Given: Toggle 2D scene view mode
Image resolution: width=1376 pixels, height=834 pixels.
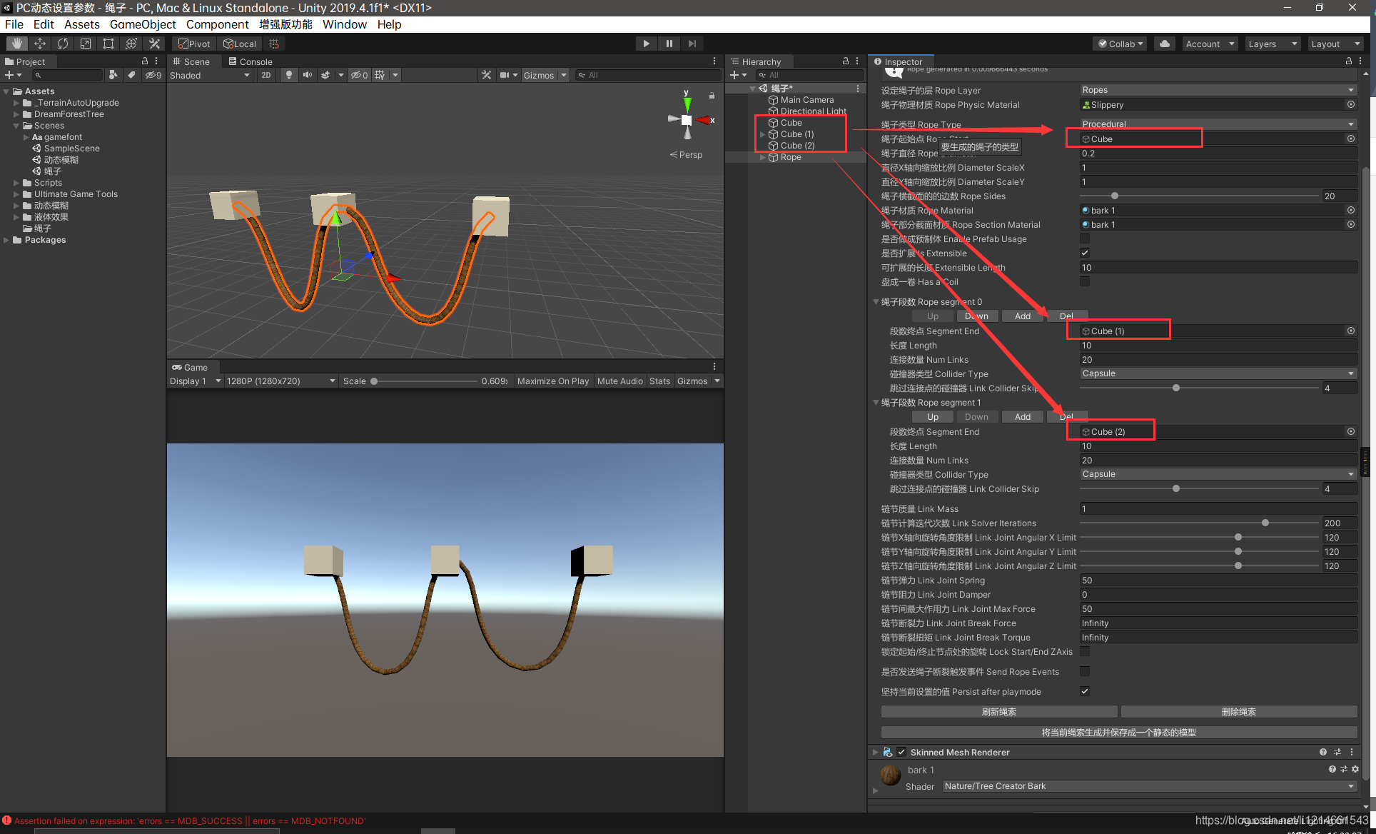Looking at the screenshot, I should click(266, 75).
